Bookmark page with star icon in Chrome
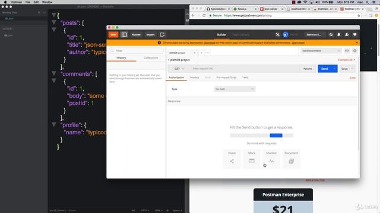380x213 pixels. coord(359,15)
